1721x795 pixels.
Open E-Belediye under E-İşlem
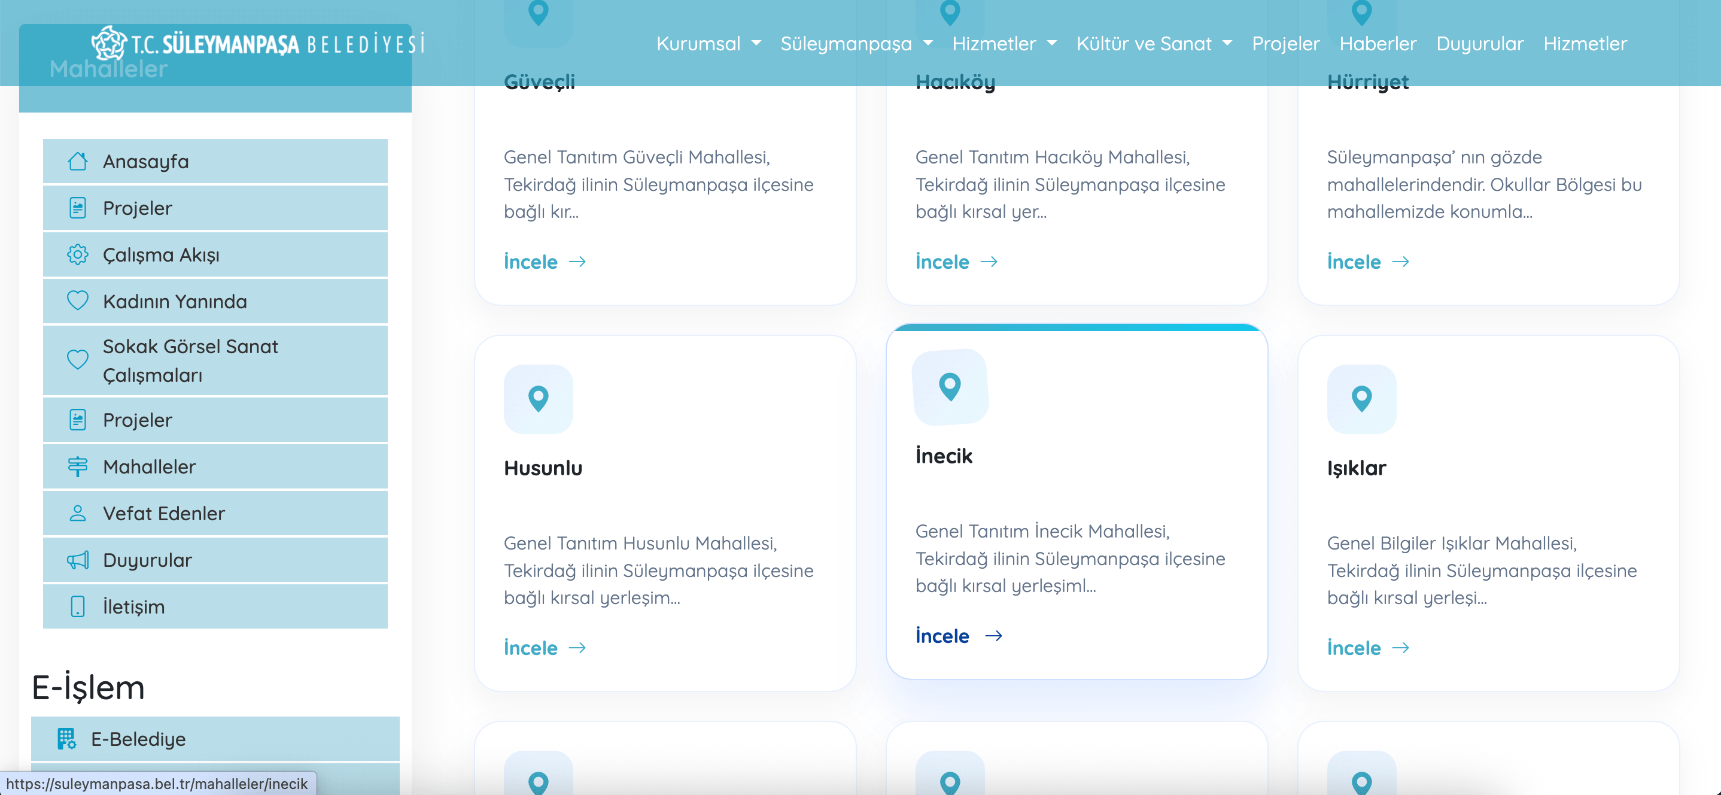pos(215,739)
